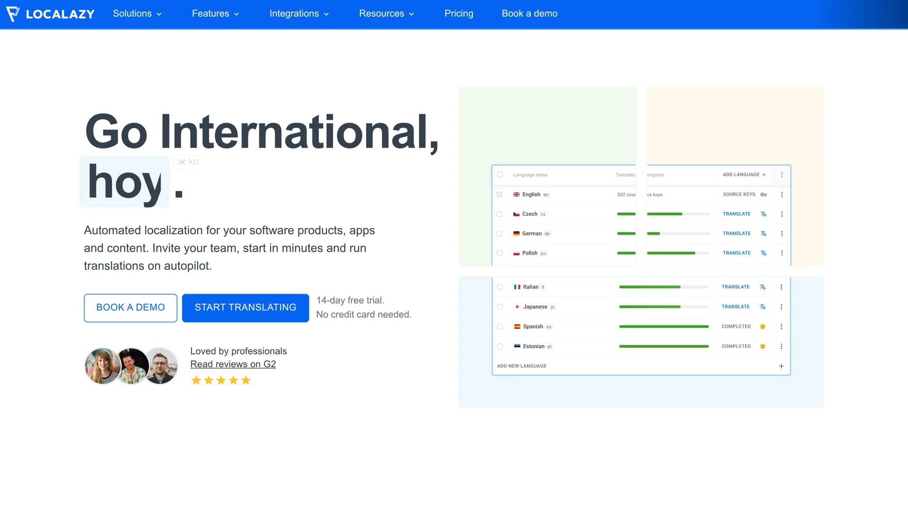Click Japanese translation progress bar
Image resolution: width=908 pixels, height=511 pixels.
click(x=664, y=307)
